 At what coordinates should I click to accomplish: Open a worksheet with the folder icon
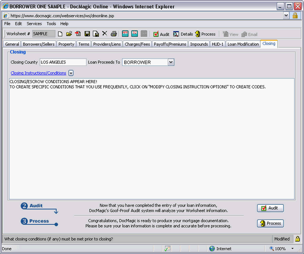69,34
